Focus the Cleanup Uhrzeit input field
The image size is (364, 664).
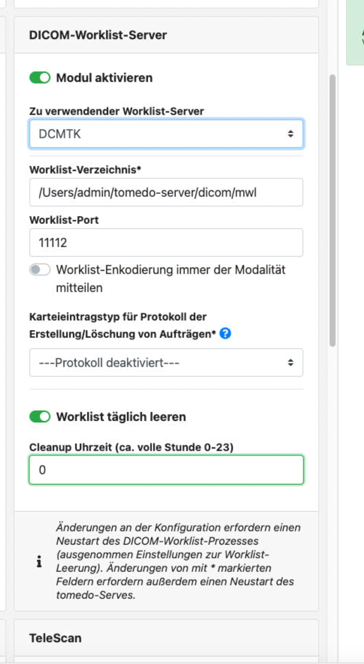166,470
